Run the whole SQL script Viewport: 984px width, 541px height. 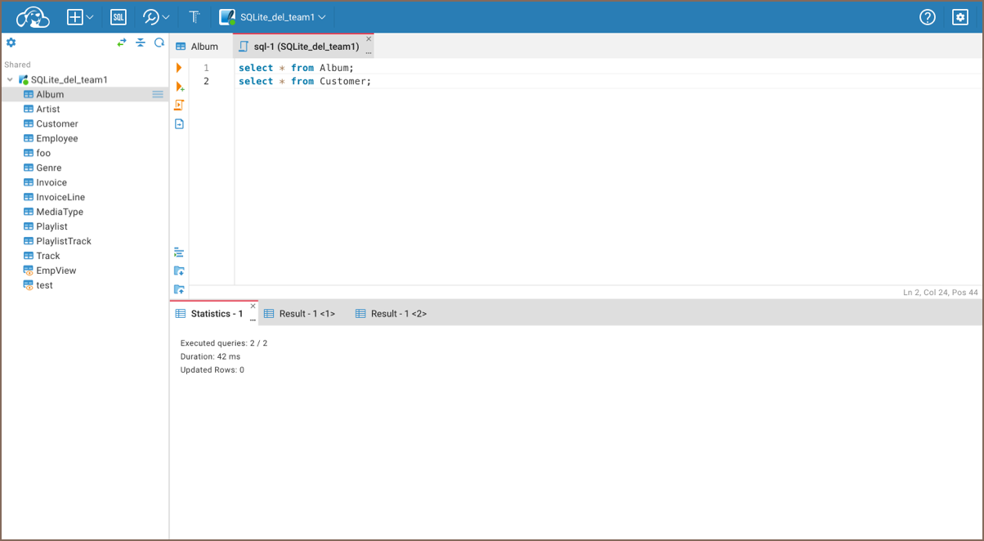(x=179, y=105)
